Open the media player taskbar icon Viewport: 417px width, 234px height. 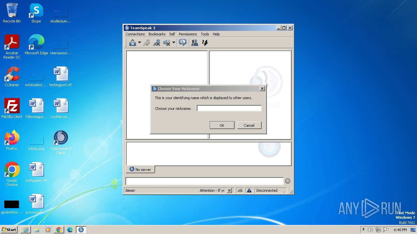pyautogui.click(x=48, y=230)
